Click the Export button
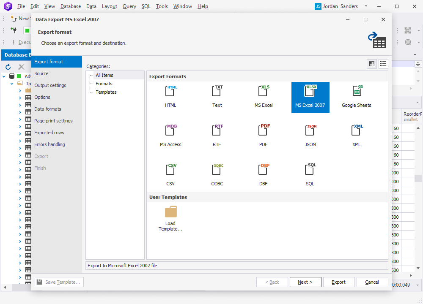Image resolution: width=423 pixels, height=304 pixels. (x=338, y=282)
